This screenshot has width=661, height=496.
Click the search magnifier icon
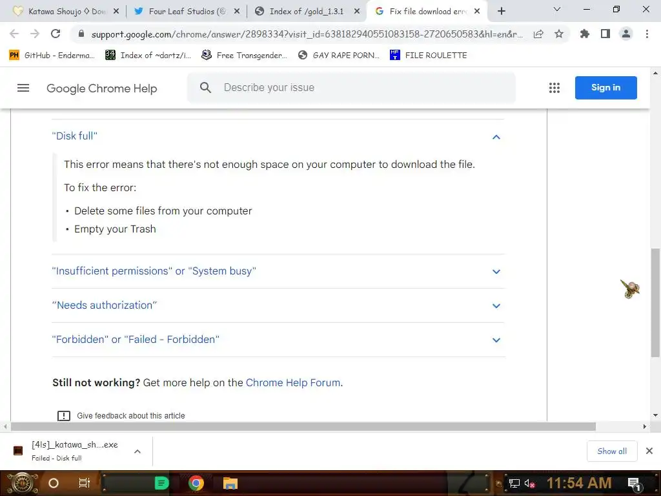[x=205, y=88]
